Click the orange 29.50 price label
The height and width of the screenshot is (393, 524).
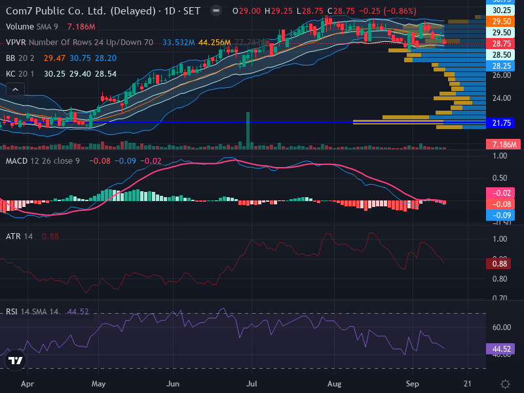click(500, 22)
